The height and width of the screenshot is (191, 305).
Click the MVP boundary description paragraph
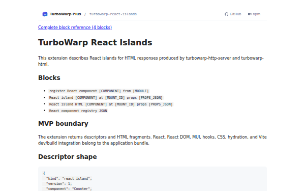pyautogui.click(x=152, y=140)
